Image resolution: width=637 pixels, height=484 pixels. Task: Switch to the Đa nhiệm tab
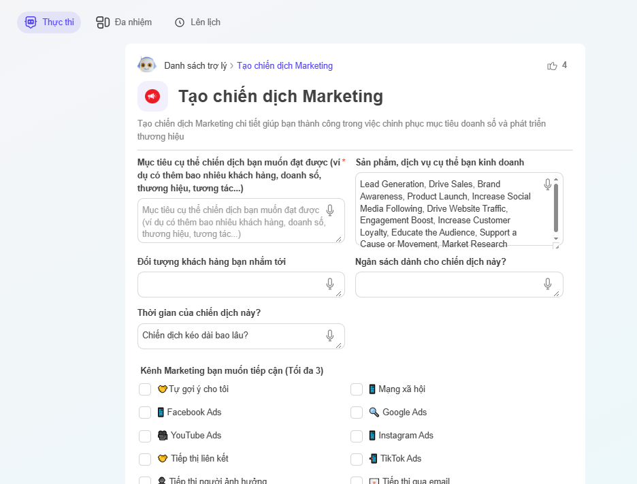coord(124,22)
